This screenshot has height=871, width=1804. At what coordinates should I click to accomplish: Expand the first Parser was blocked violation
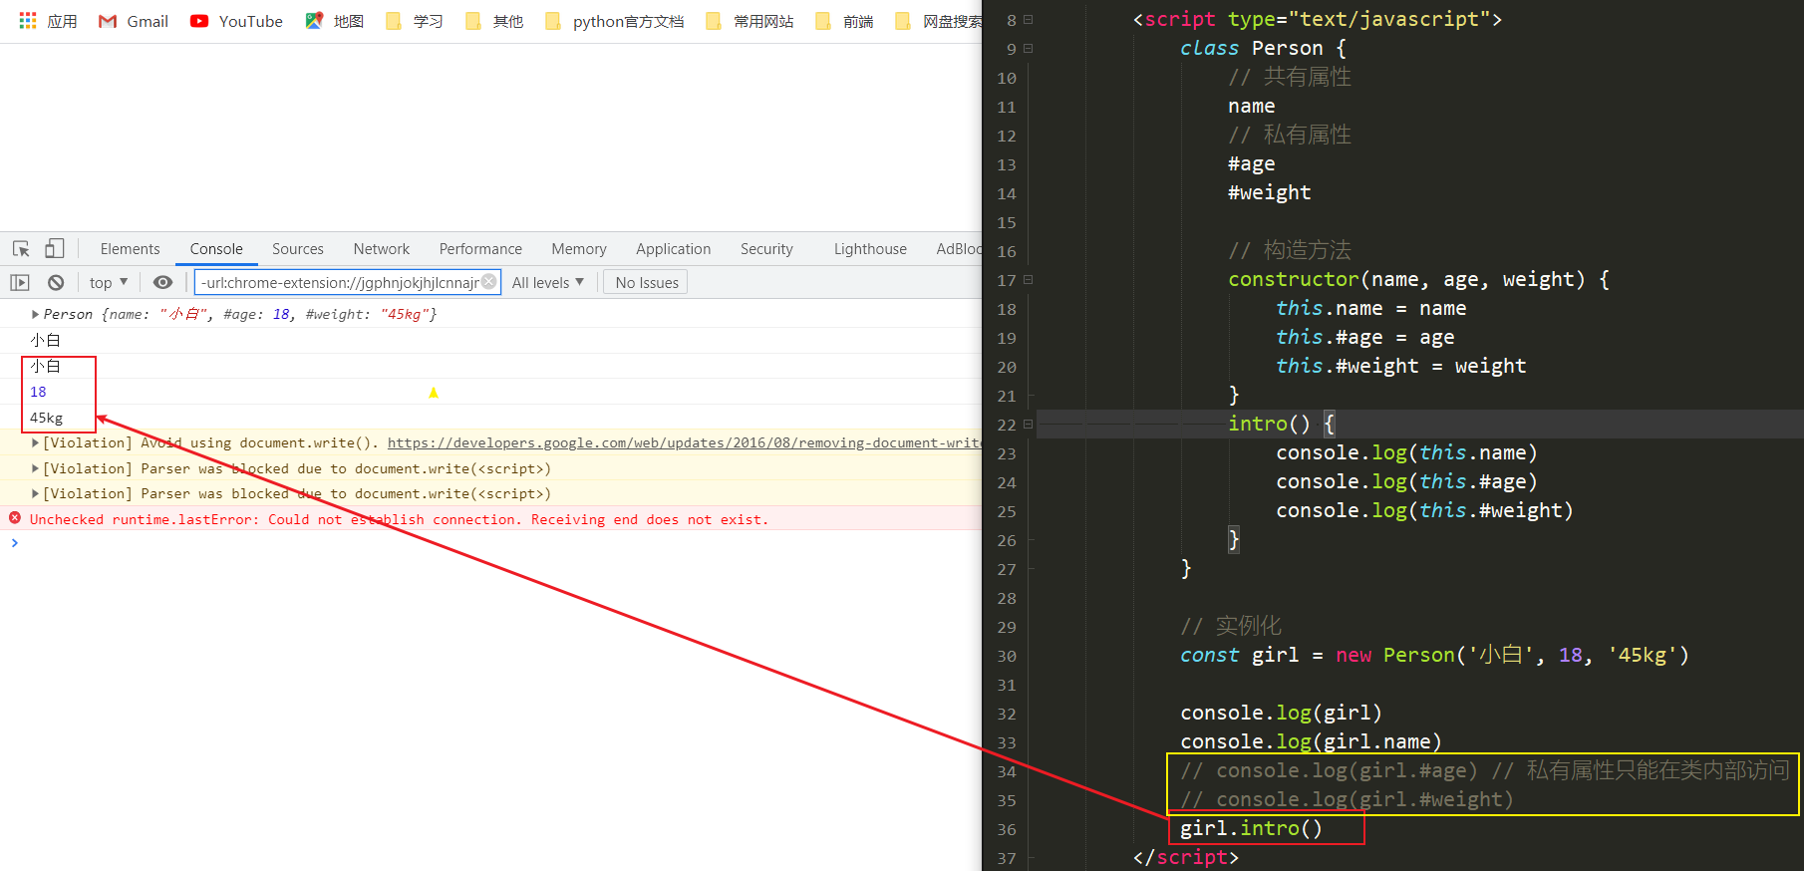click(36, 468)
